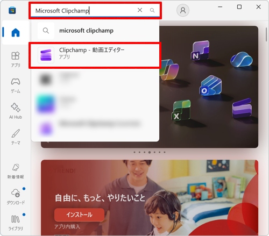Select the blurred purple icon suggestion

click(95, 128)
